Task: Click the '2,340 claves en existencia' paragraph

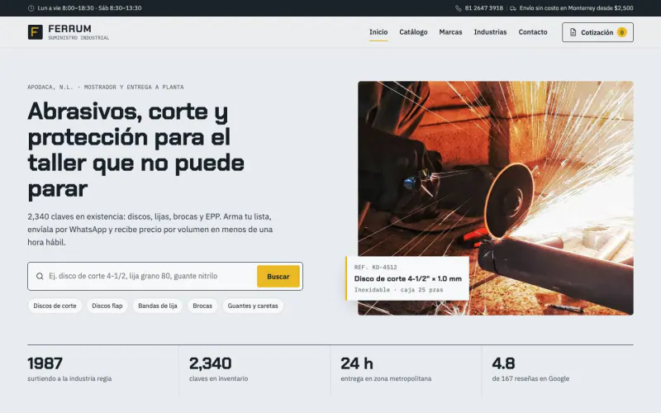Action: tap(150, 230)
